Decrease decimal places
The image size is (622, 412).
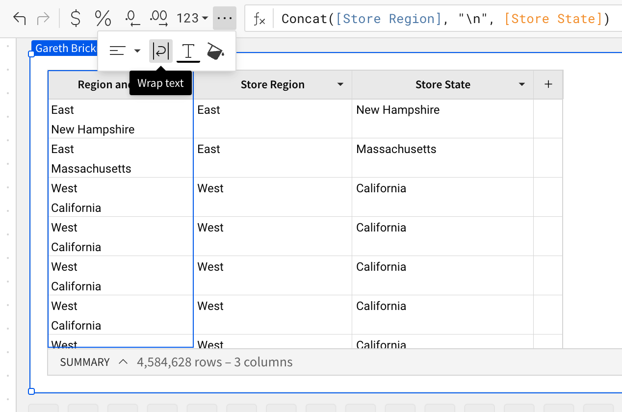[x=132, y=19]
